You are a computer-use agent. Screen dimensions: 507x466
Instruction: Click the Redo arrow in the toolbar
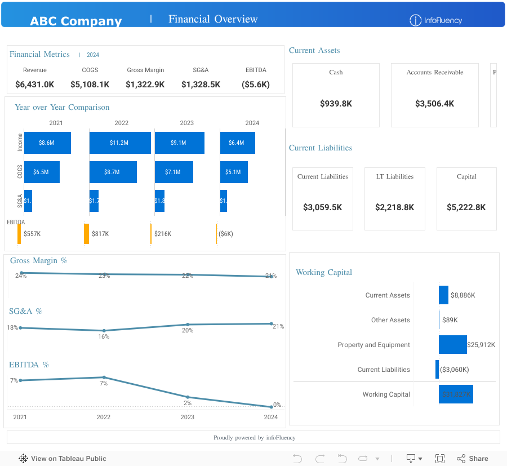click(320, 459)
